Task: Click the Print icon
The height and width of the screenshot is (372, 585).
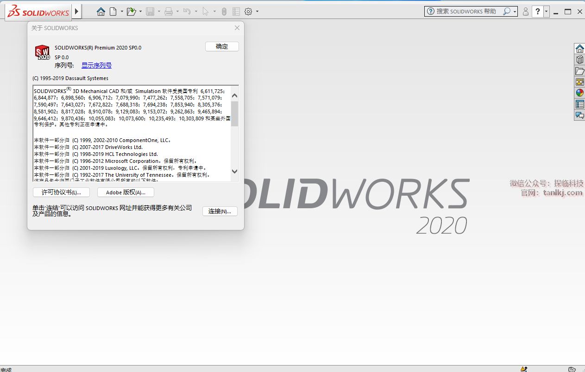Action: [169, 12]
